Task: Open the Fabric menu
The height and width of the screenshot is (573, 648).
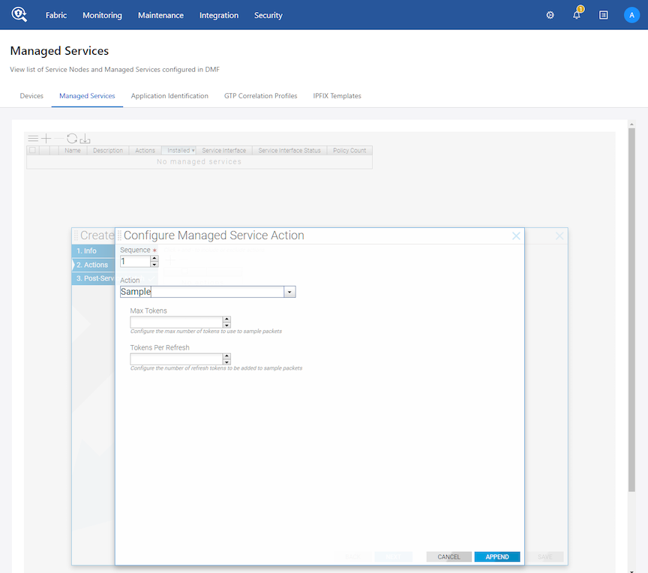Action: (56, 15)
